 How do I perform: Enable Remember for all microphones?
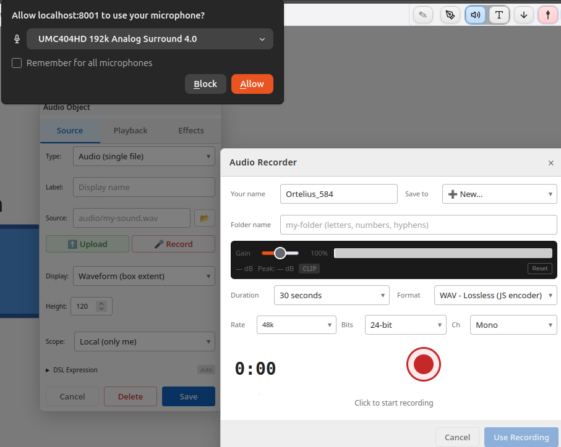click(x=16, y=62)
